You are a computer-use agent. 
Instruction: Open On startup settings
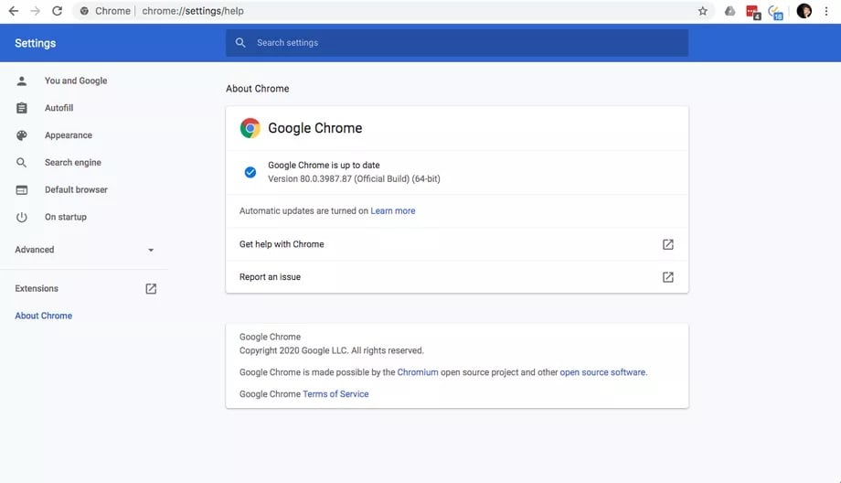tap(66, 218)
